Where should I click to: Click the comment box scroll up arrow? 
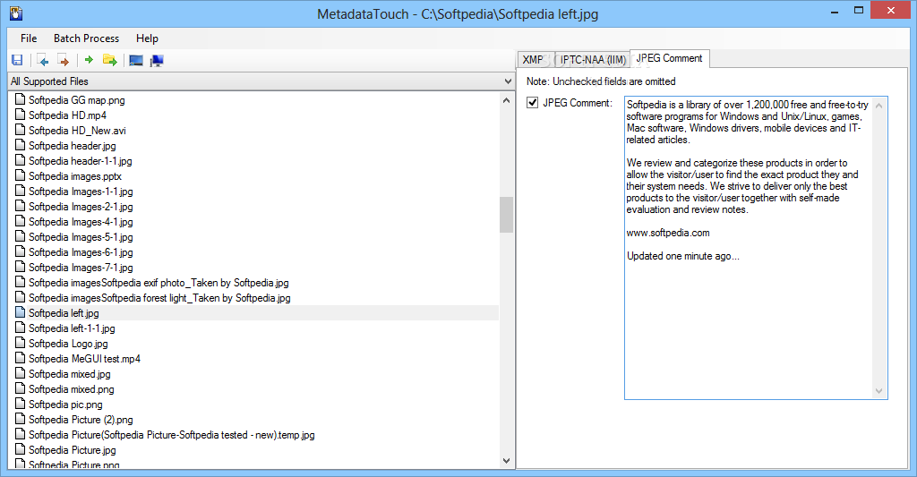(879, 106)
